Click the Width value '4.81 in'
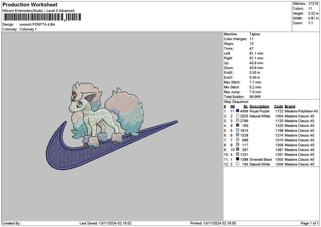This screenshot has width=321, height=227. (313, 18)
